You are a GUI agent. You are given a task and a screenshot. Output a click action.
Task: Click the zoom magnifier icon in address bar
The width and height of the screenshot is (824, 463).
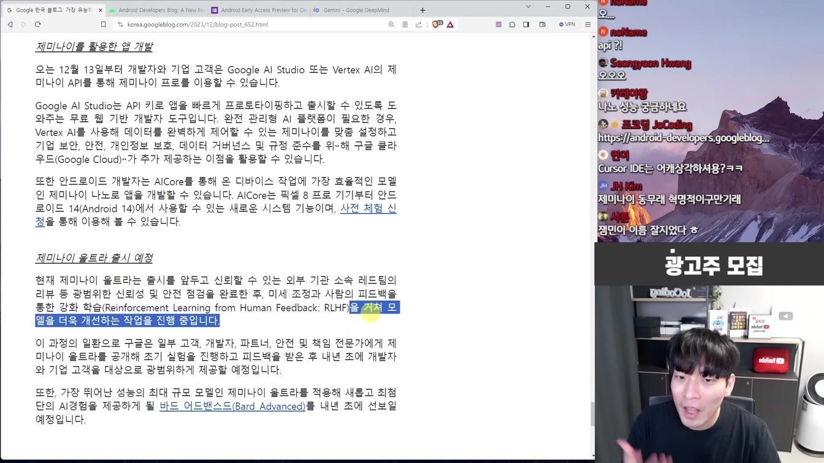click(391, 24)
